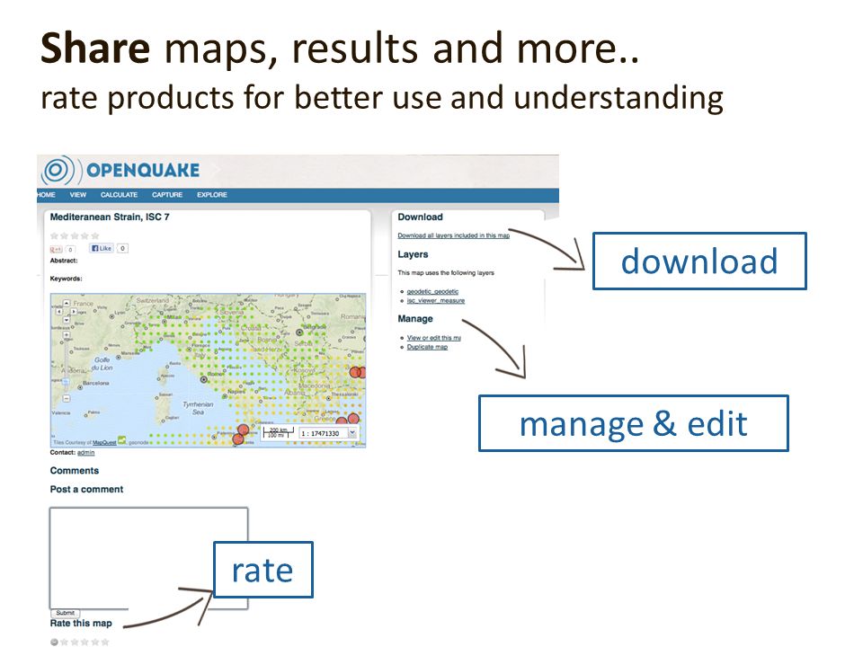Click the Rome city marker on map
This screenshot has height=647, width=863.
point(204,379)
